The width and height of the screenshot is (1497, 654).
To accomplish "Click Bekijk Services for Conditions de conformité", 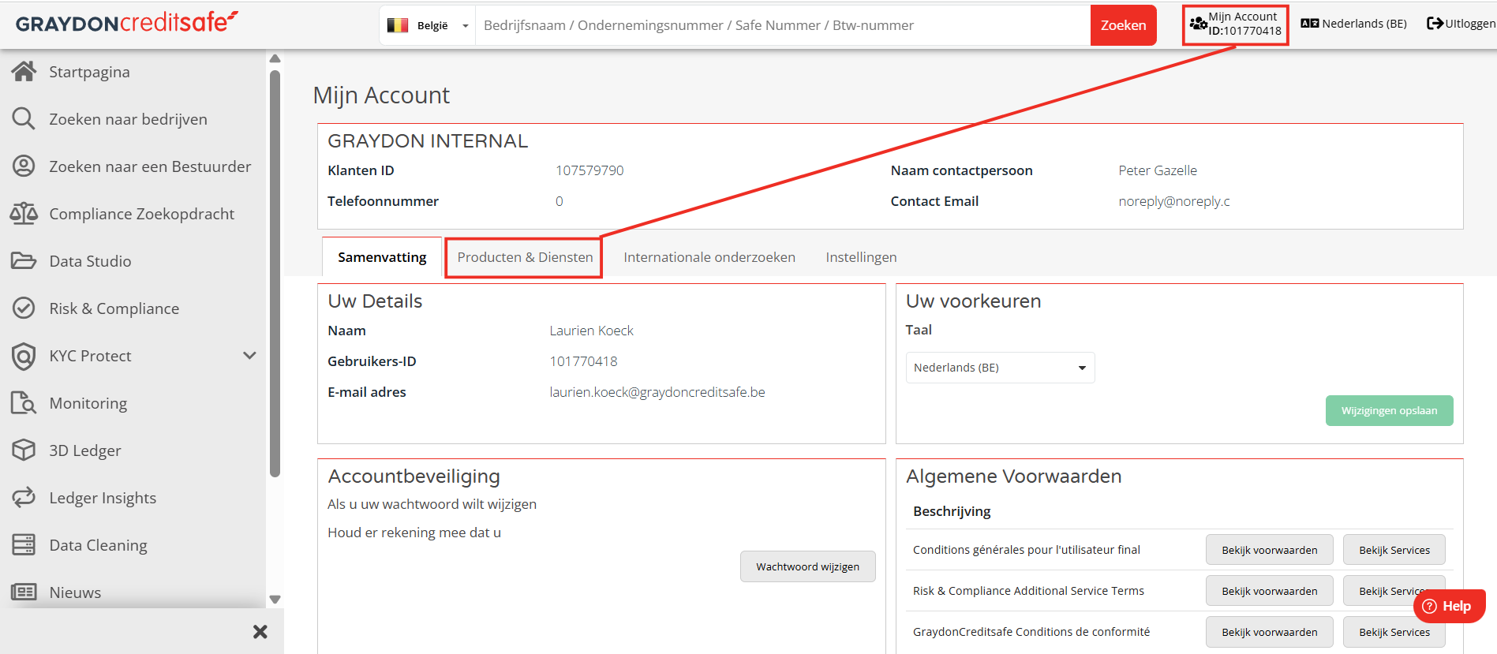I will (x=1394, y=632).
